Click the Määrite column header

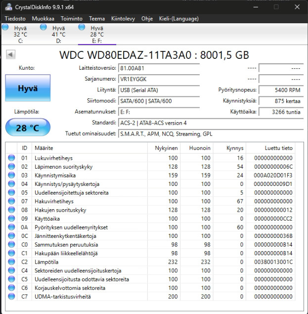pyautogui.click(x=89, y=148)
